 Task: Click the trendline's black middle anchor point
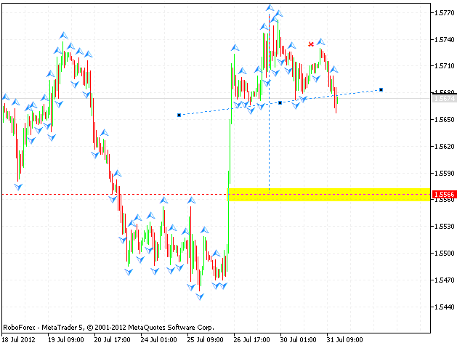coord(280,102)
